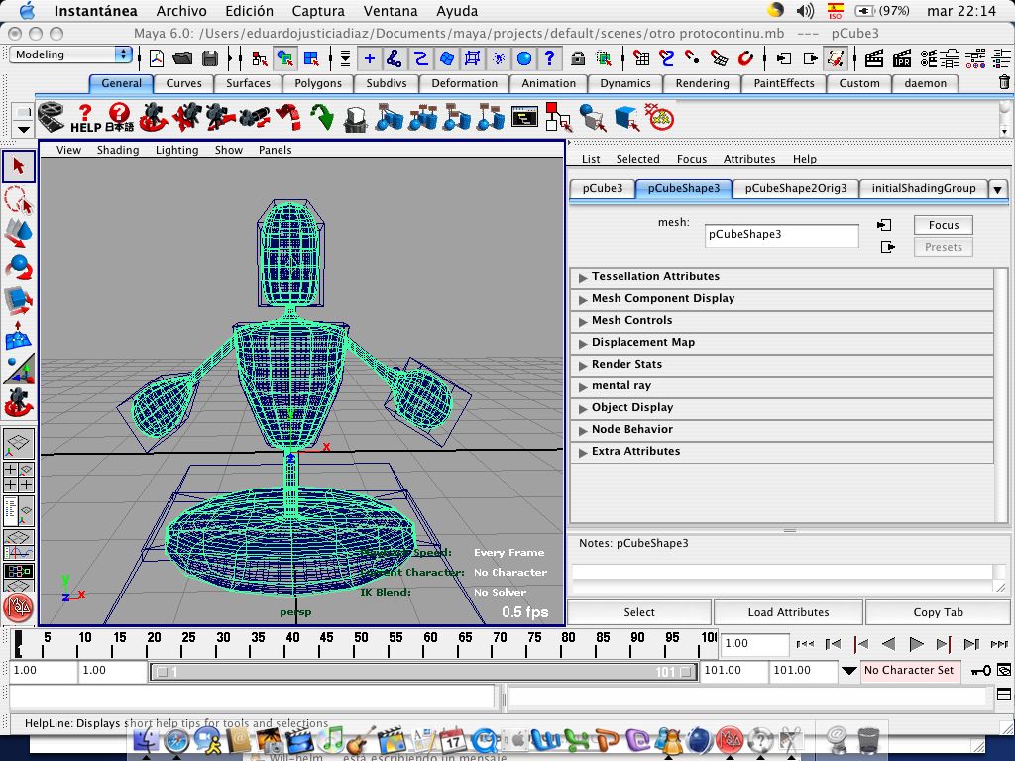1015x761 pixels.
Task: Play animation forwards
Action: [916, 644]
